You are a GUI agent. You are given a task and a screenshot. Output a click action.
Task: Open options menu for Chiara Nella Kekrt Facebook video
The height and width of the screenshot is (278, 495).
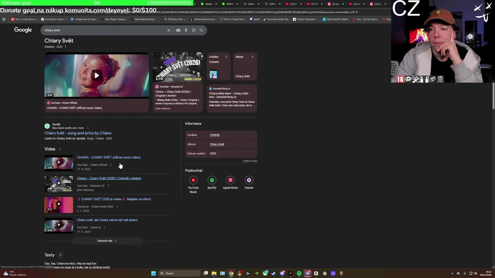(x=117, y=207)
